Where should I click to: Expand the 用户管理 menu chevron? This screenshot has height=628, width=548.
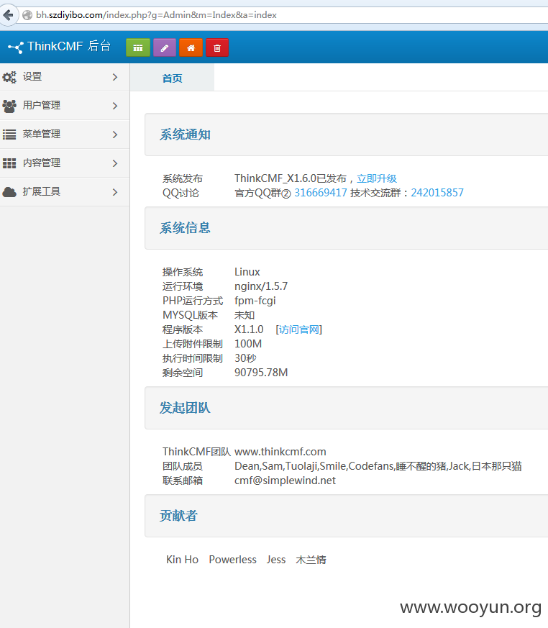click(115, 106)
